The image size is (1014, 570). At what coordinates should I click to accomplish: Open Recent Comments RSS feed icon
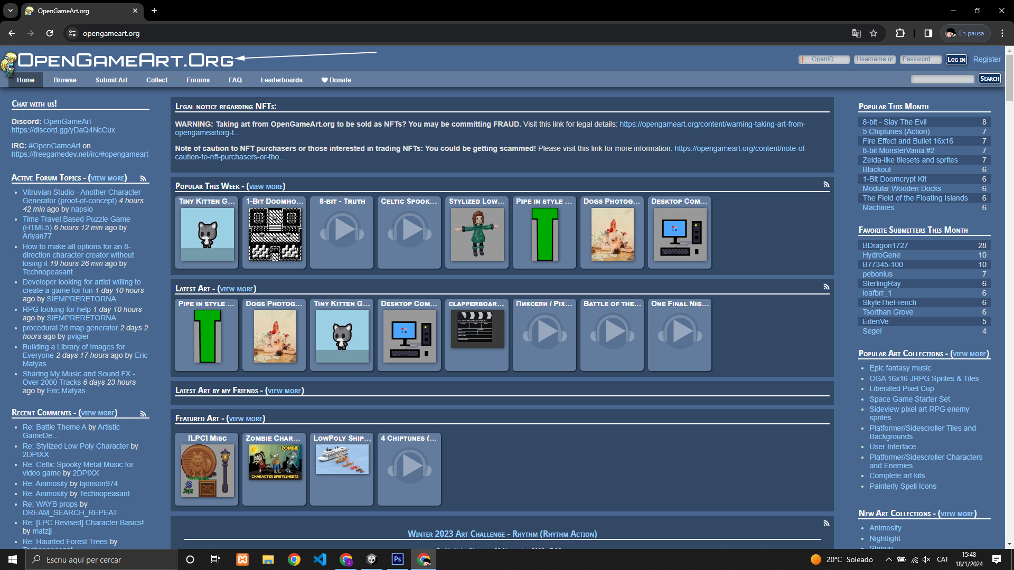pyautogui.click(x=143, y=414)
